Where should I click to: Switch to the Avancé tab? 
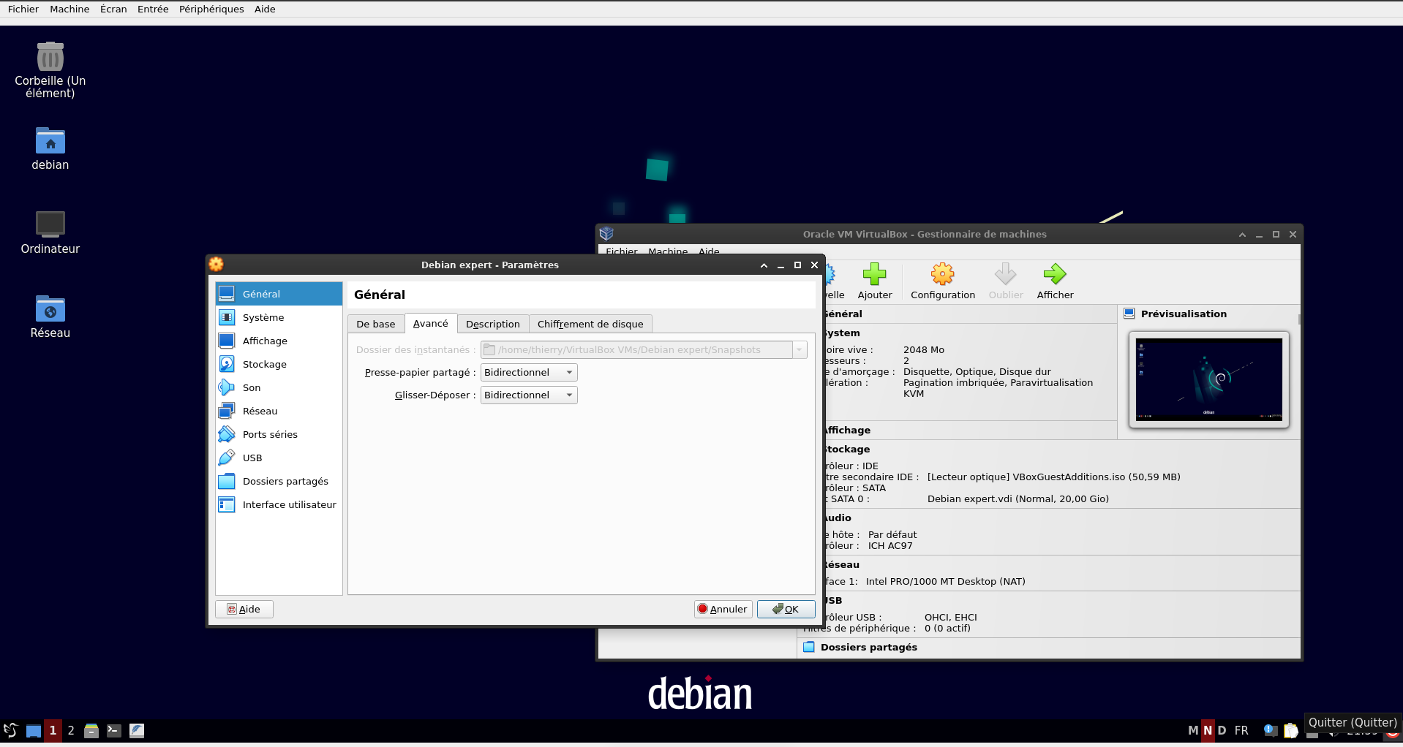coord(431,323)
